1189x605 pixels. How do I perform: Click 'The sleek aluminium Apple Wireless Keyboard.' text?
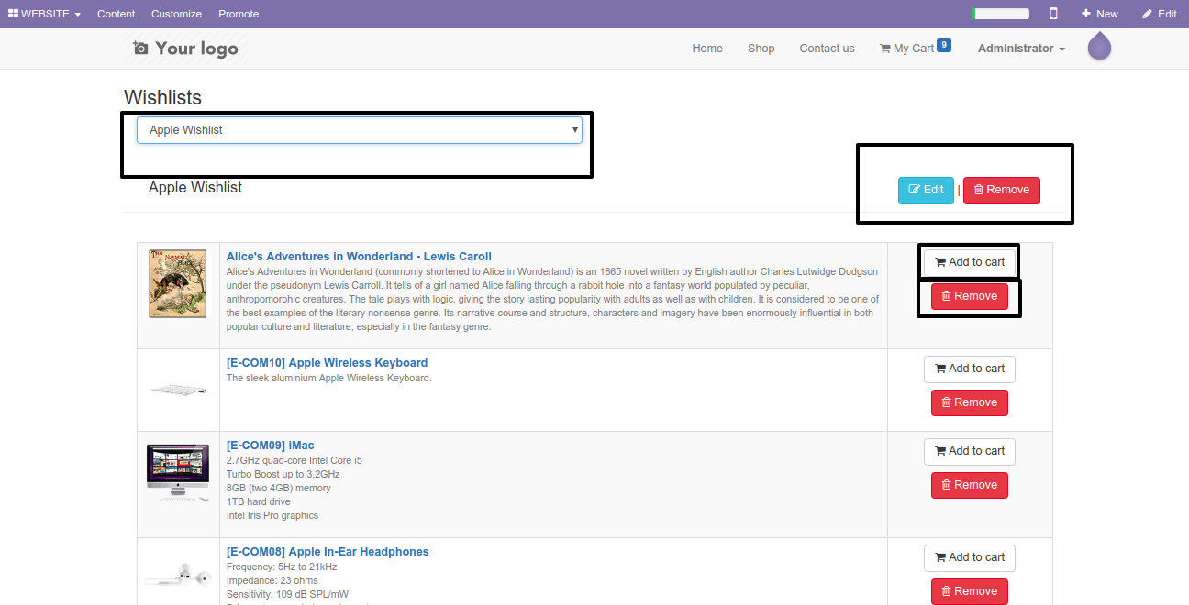[328, 378]
